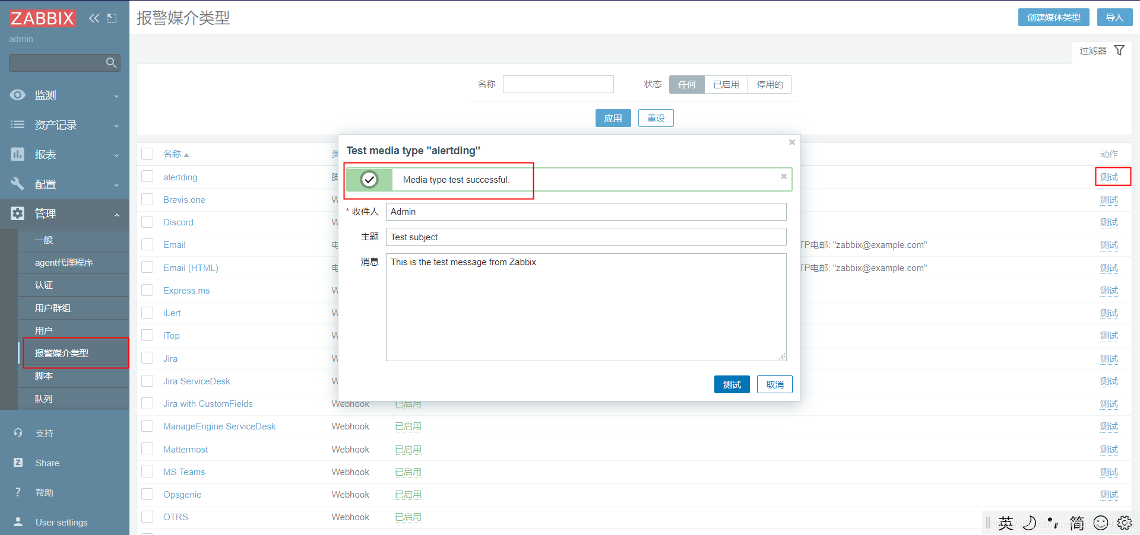Click the green success checkmark icon
Image resolution: width=1140 pixels, height=535 pixels.
click(x=369, y=179)
